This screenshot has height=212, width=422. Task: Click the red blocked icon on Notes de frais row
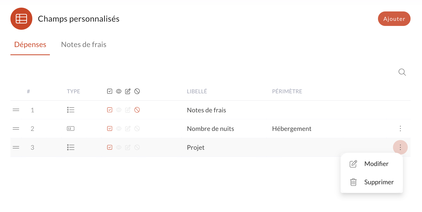tap(137, 110)
